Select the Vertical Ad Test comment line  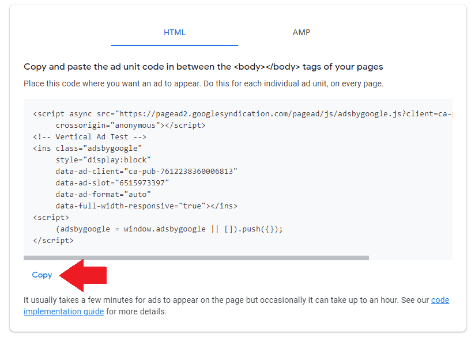[90, 136]
